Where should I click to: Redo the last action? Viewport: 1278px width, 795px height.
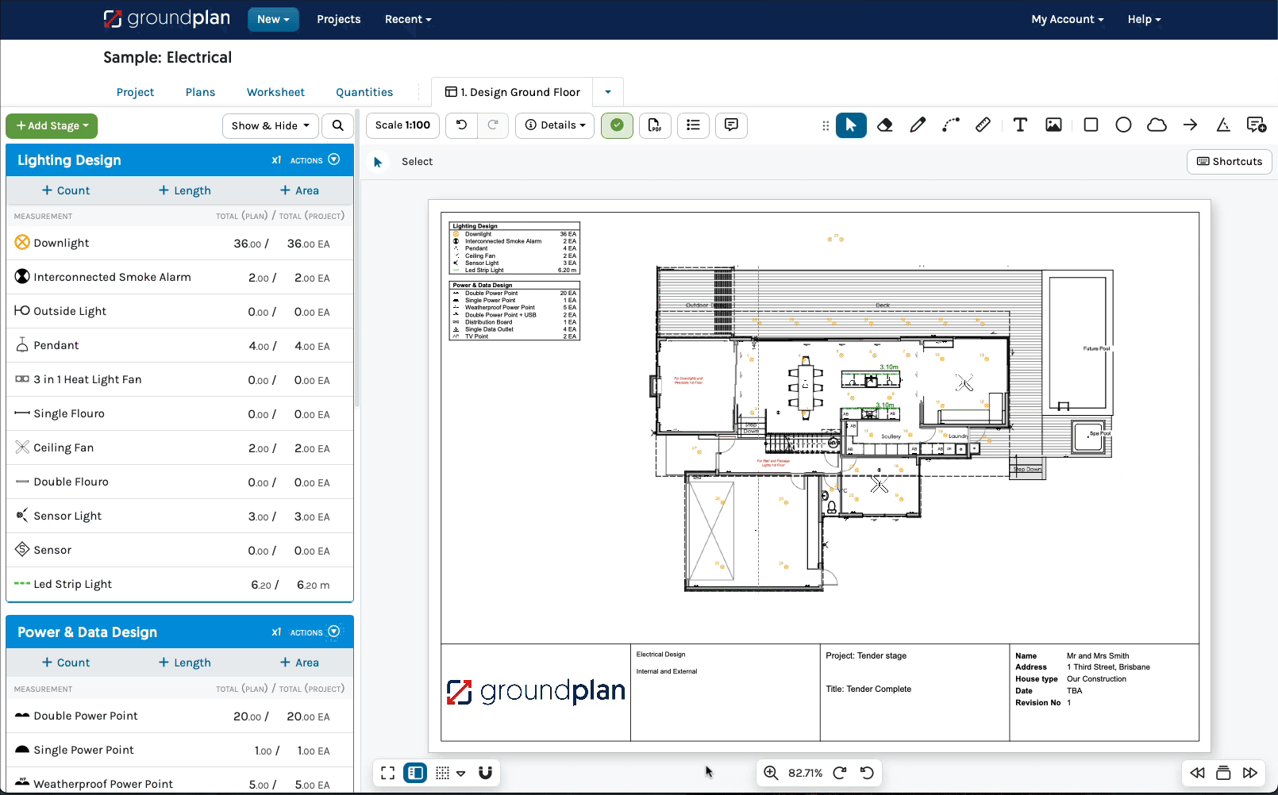pos(493,125)
